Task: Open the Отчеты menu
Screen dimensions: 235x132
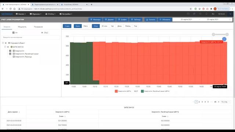Action: click(50, 14)
